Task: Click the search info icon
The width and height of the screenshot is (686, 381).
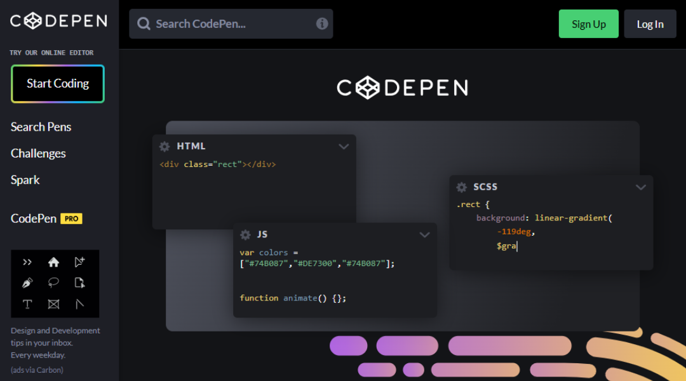Action: (322, 23)
